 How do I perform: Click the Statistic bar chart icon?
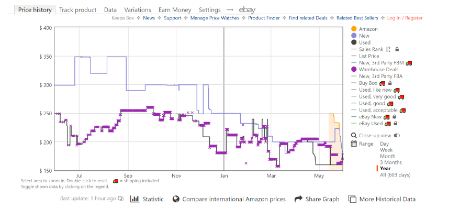pyautogui.click(x=135, y=199)
